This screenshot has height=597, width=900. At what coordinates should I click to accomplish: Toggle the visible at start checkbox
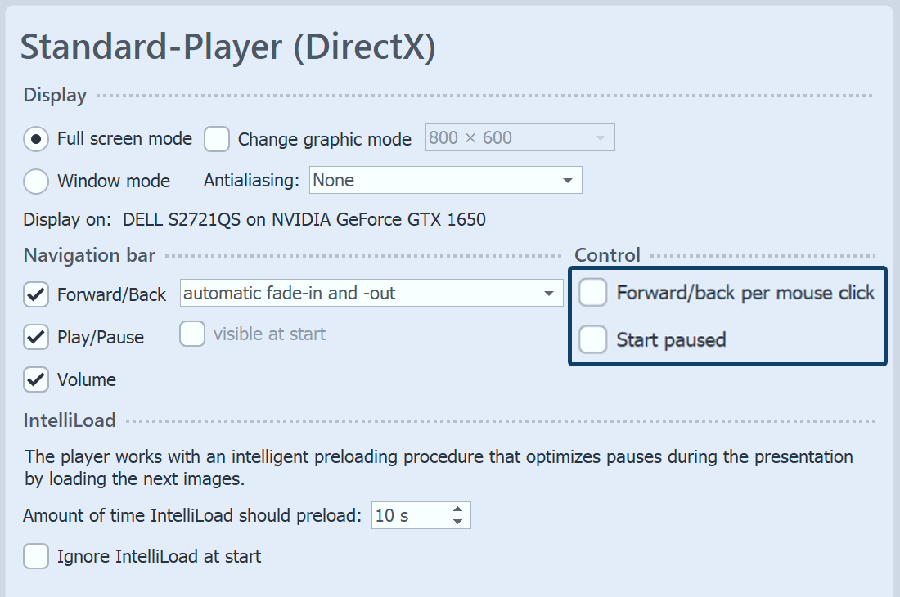(192, 334)
